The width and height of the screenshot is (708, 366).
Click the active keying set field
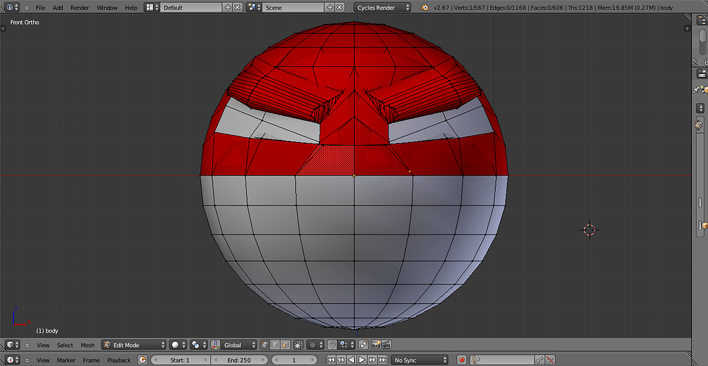pos(502,360)
